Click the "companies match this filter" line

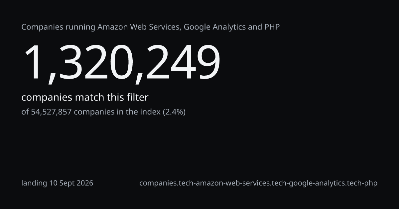click(x=85, y=98)
